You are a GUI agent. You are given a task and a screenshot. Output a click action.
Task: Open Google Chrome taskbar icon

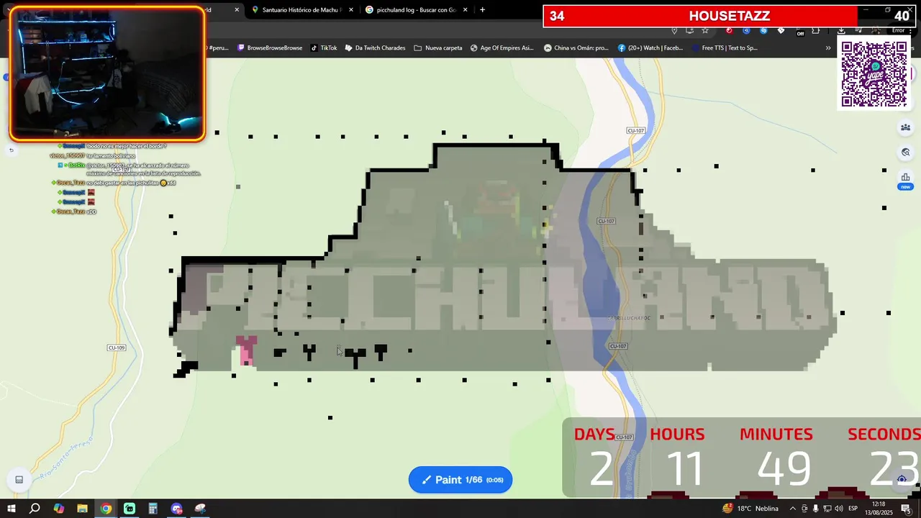(x=106, y=509)
